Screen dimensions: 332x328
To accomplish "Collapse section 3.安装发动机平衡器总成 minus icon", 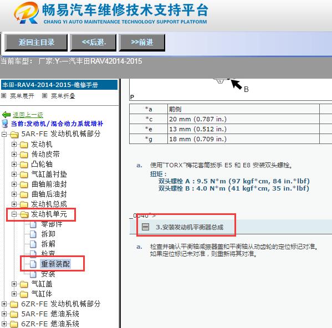I will coord(145,227).
